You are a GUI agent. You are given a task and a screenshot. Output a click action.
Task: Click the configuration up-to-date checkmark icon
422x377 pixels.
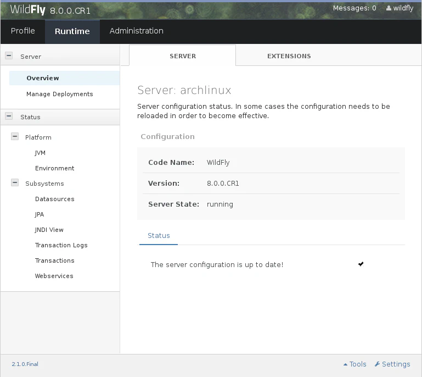click(x=361, y=264)
